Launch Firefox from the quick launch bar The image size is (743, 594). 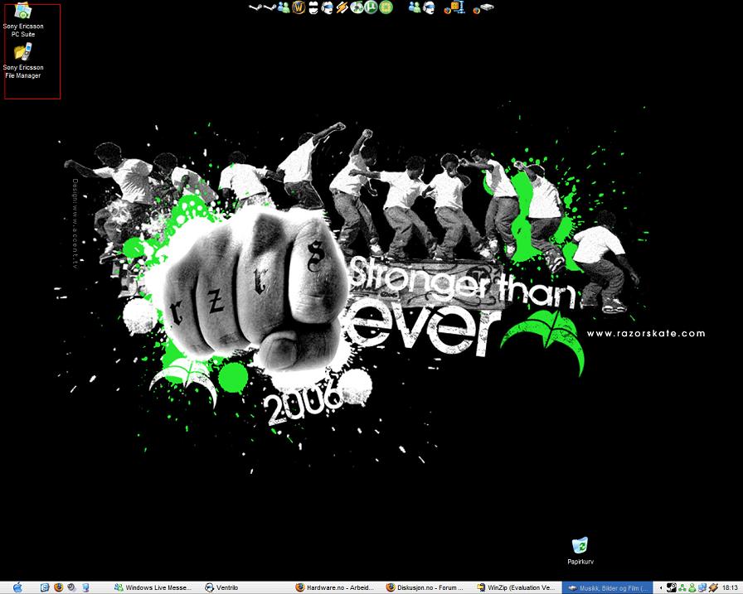[58, 587]
